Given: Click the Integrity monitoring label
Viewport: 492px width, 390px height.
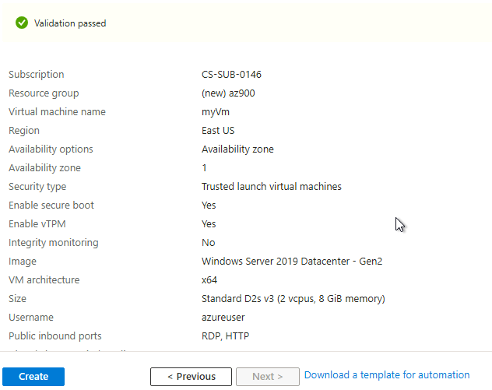Looking at the screenshot, I should point(53,243).
